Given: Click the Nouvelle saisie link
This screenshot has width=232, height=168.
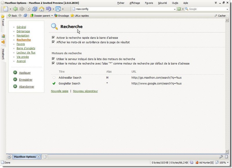Looking at the screenshot, I should [60, 91].
